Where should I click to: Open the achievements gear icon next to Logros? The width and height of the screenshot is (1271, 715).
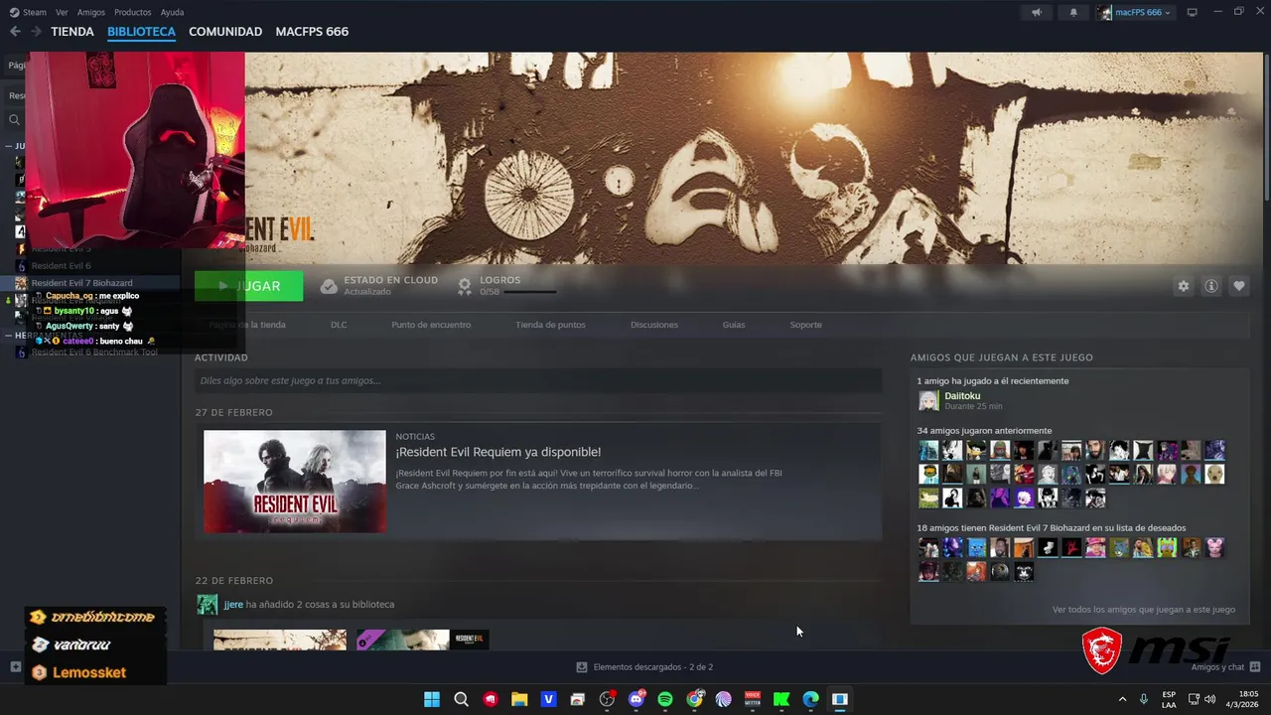pos(464,286)
